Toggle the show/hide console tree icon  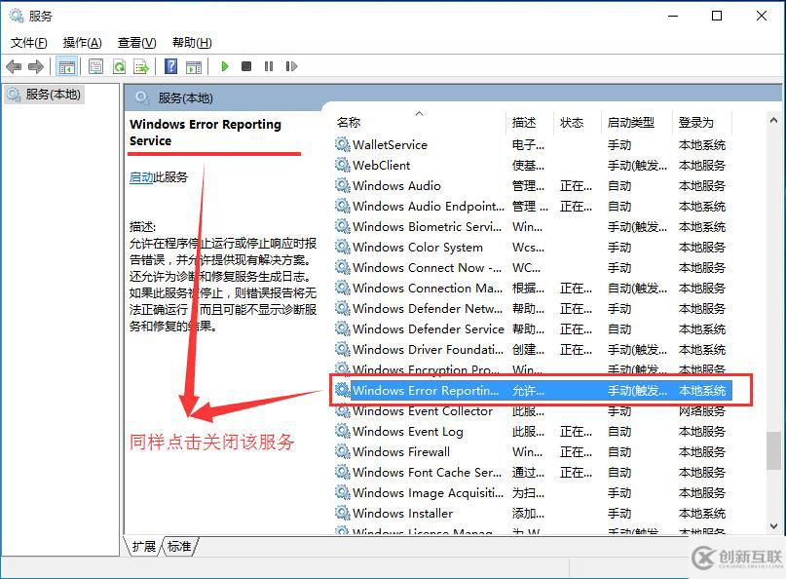66,66
